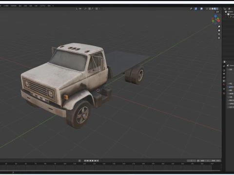Open the Output properties tab
The image size is (234, 175).
[x=224, y=74]
